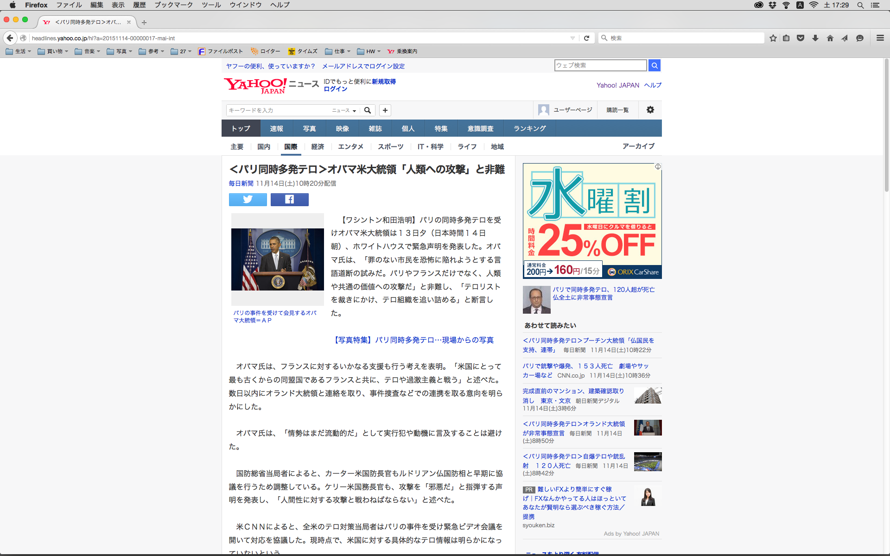Image resolution: width=890 pixels, height=556 pixels.
Task: Click the Obama press conference thumbnail
Action: pyautogui.click(x=277, y=259)
